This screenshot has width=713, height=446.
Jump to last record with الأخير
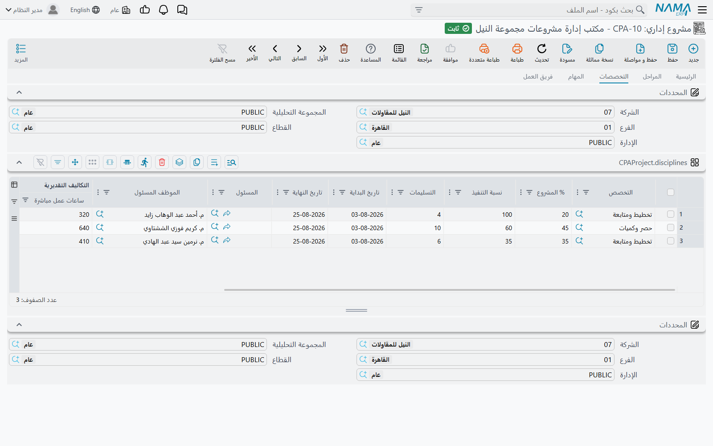click(252, 53)
